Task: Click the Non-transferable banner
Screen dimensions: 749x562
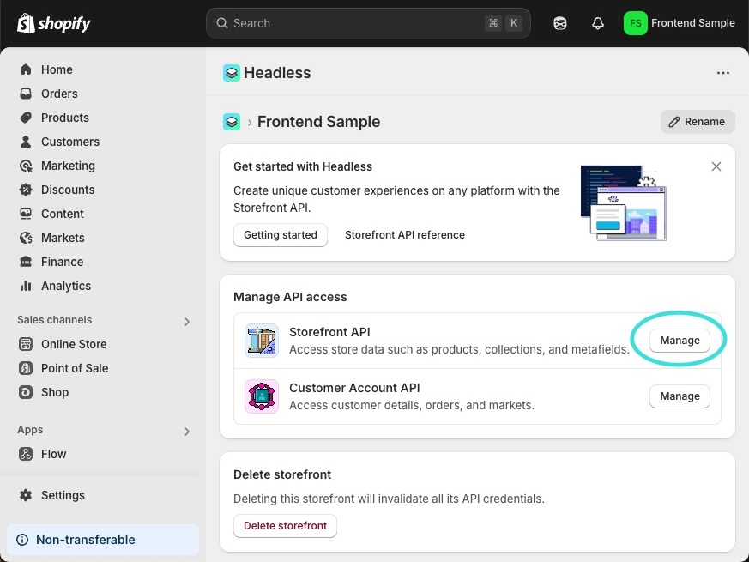Action: 103,540
